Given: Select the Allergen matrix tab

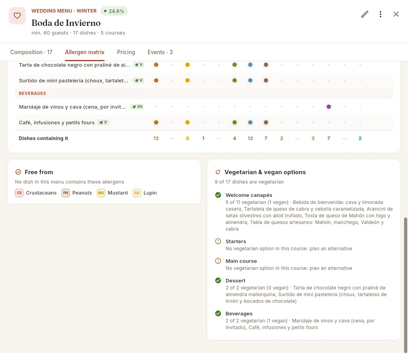Looking at the screenshot, I should pyautogui.click(x=85, y=52).
